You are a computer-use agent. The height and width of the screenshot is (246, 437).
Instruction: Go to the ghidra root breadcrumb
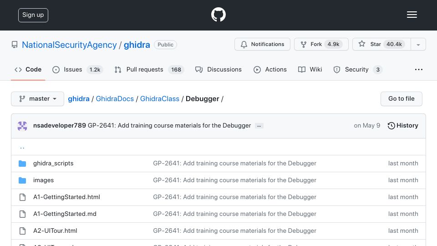(x=79, y=99)
